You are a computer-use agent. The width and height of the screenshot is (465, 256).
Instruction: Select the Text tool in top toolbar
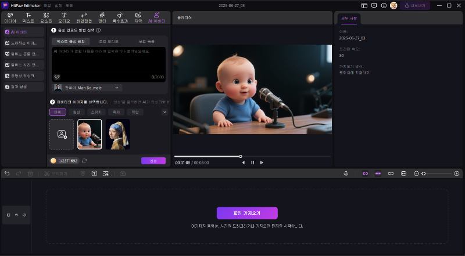[28, 17]
